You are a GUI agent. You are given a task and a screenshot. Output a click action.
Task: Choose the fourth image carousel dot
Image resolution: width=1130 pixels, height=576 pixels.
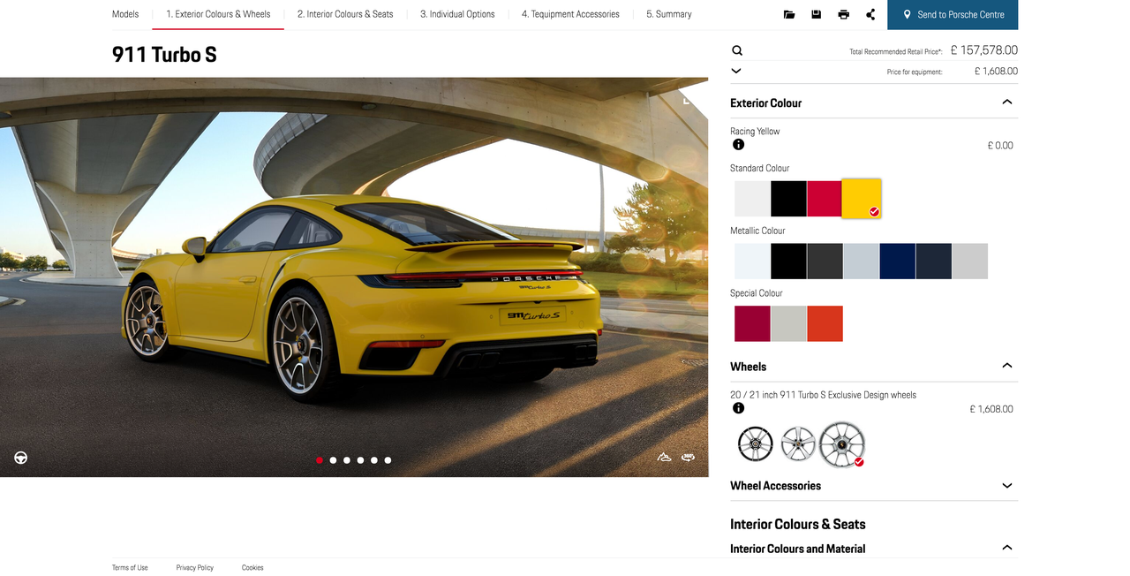tap(360, 459)
